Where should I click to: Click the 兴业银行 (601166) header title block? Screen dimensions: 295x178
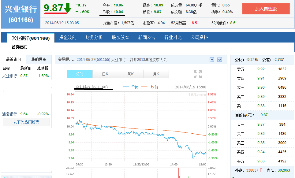click(21, 14)
